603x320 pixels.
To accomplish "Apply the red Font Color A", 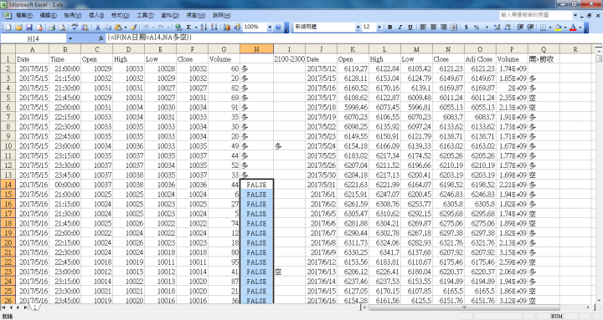I will (573, 28).
